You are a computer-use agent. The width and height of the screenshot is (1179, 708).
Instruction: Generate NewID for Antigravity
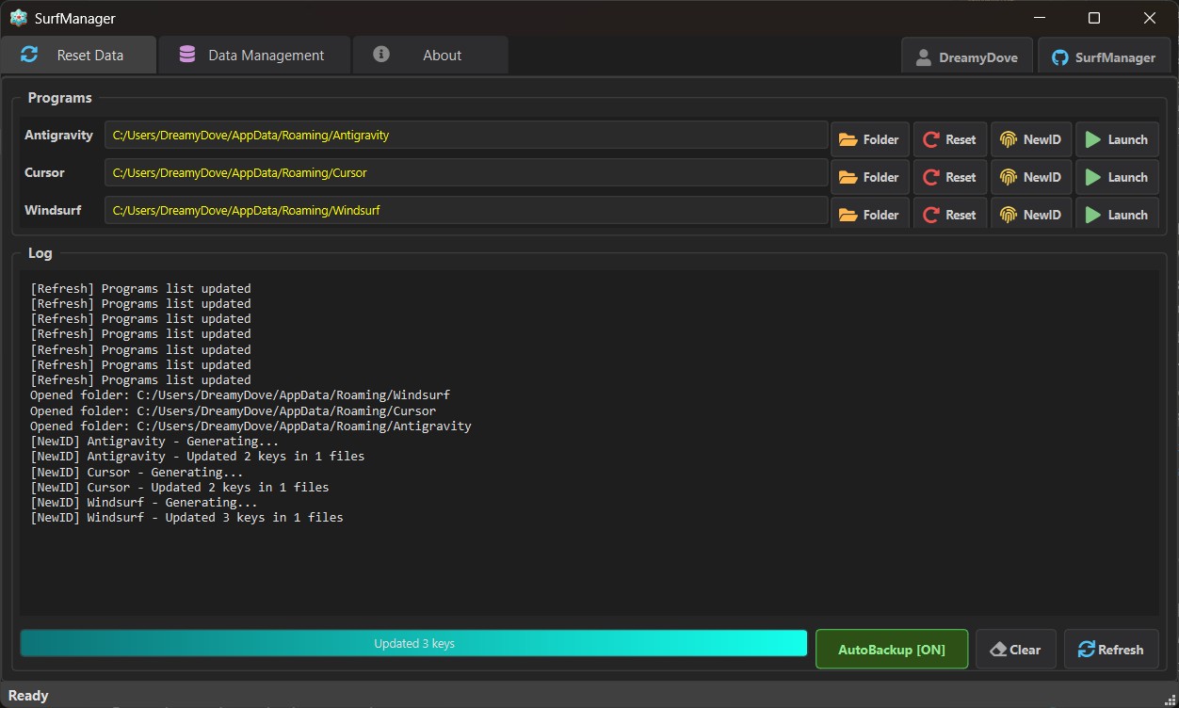1031,139
